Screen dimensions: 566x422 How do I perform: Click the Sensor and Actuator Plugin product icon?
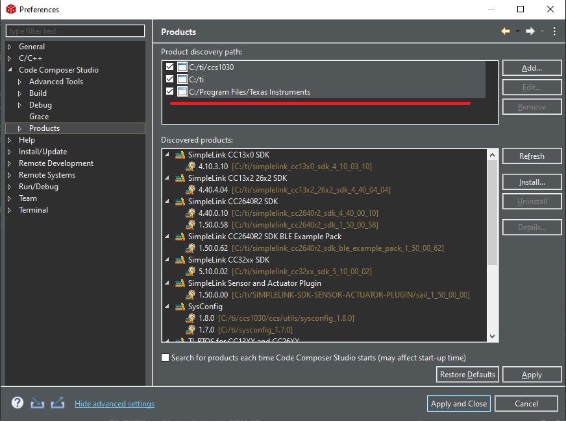(x=180, y=284)
